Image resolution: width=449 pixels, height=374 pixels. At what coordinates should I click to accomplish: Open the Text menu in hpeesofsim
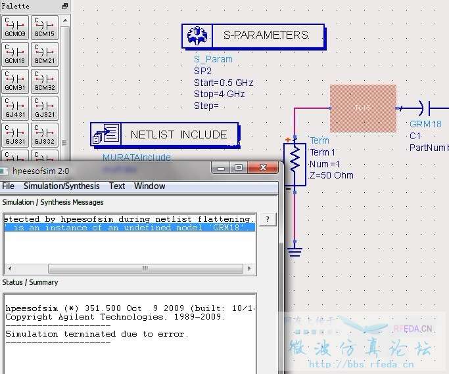[117, 186]
